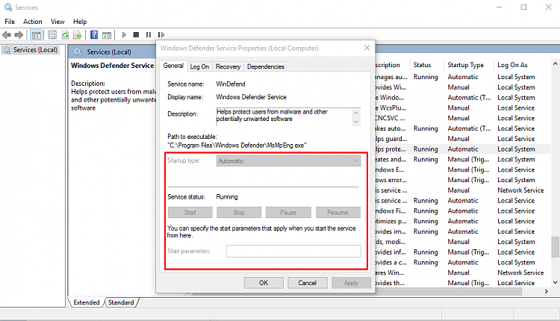Select Services (Local) node in the tree
560x321 pixels.
(x=31, y=50)
